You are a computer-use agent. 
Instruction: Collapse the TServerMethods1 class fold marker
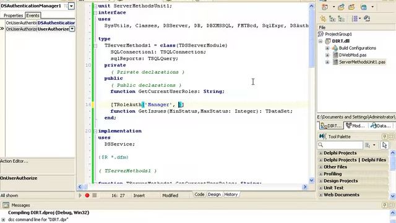coord(95,45)
